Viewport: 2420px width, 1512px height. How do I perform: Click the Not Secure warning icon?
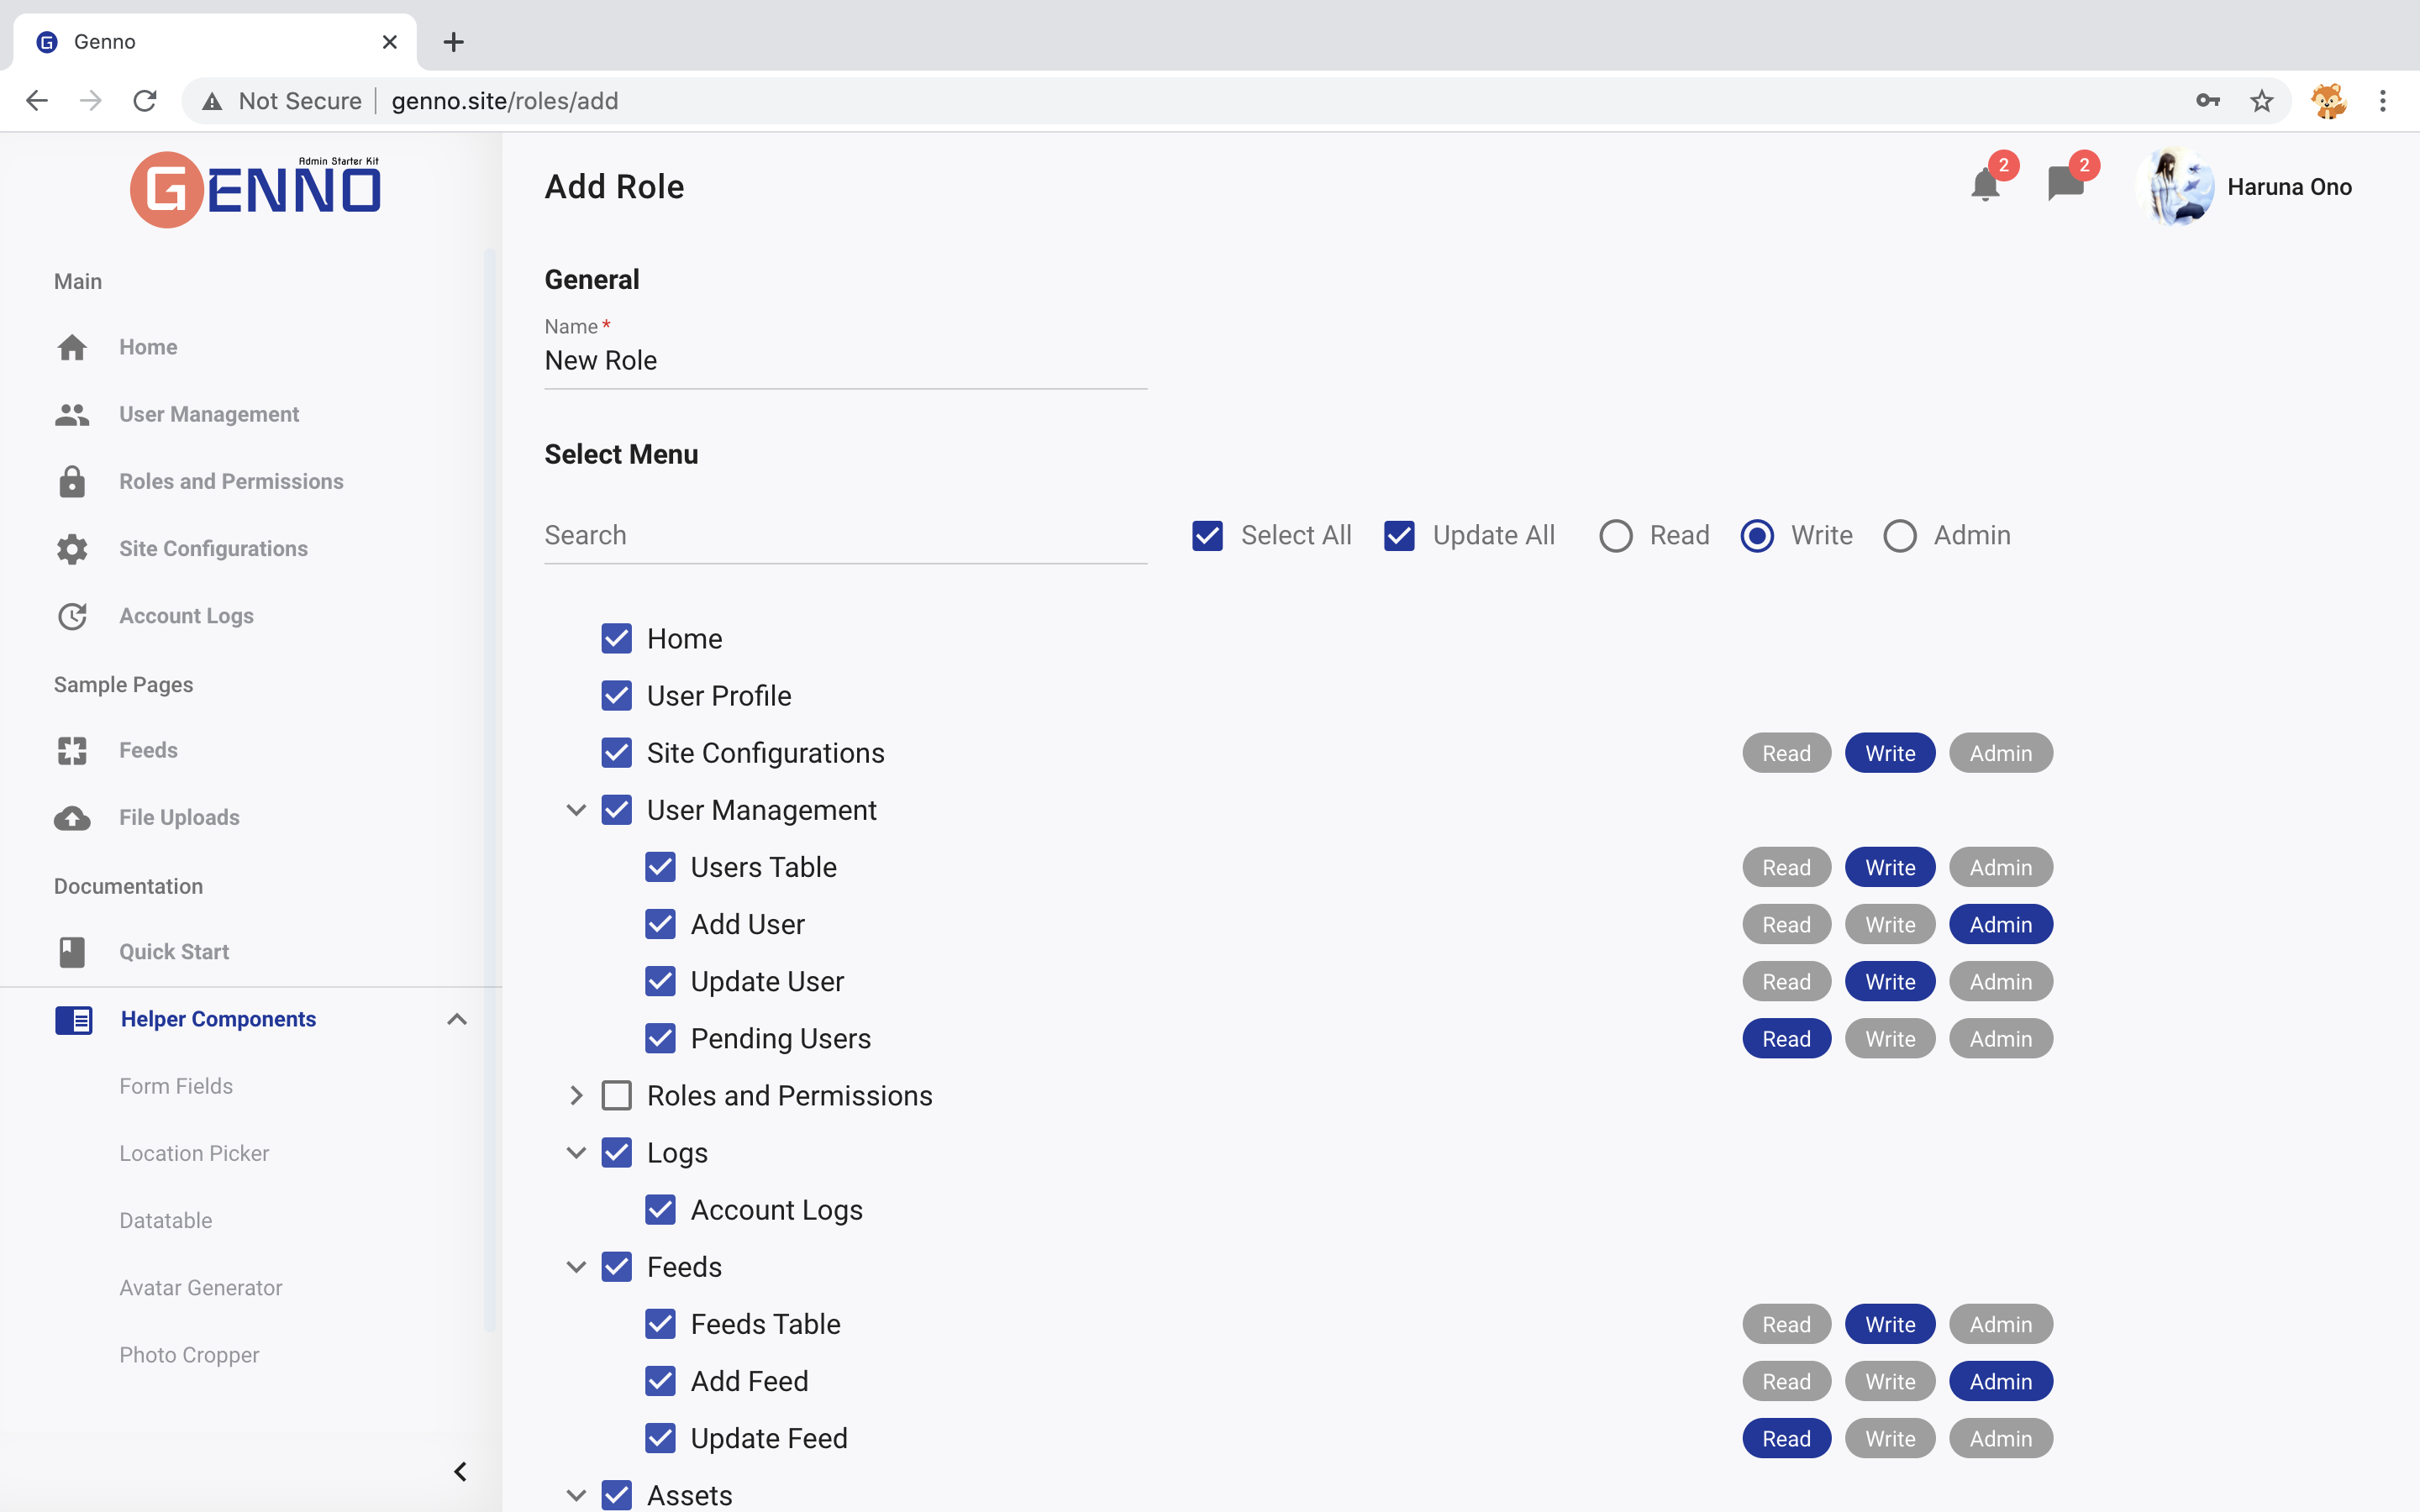pyautogui.click(x=212, y=101)
